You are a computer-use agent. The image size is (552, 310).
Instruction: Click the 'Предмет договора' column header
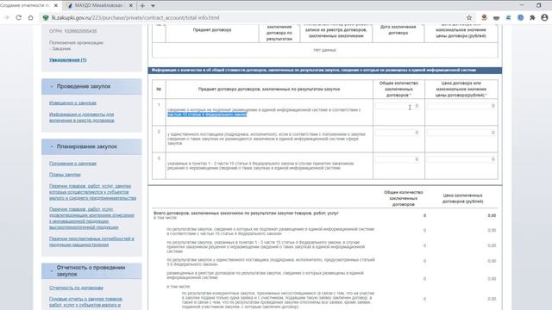212,30
